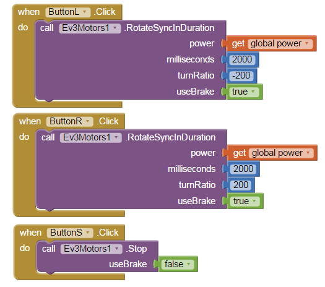Expand Ev3Motors1 dropdown in ButtonL block
This screenshot has height=287, width=325.
[x=90, y=28]
